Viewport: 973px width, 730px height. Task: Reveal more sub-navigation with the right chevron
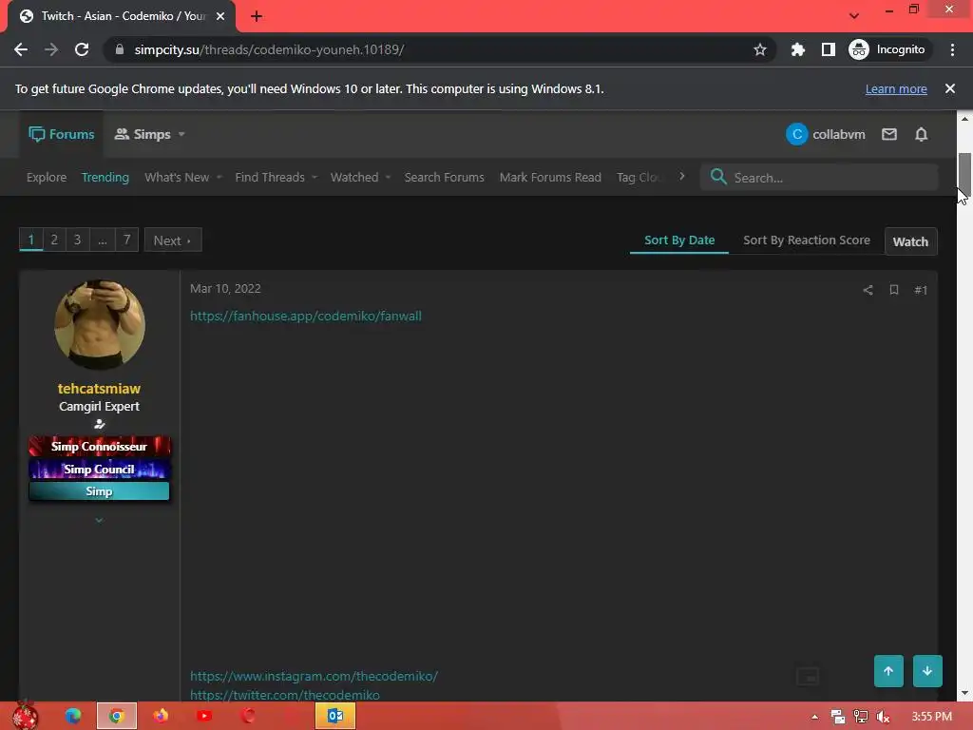[681, 177]
